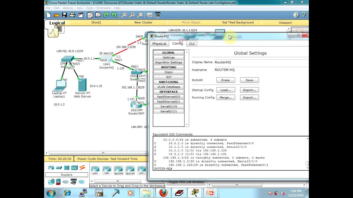Open the Options menu
This screenshot has height=198, width=353.
(x=68, y=8)
